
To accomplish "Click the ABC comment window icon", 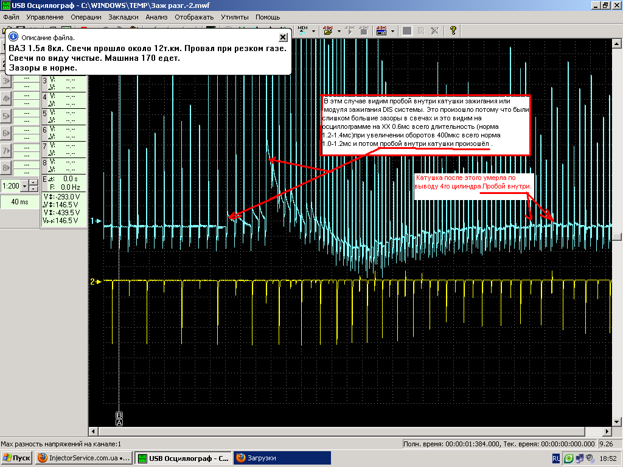I will point(381,30).
